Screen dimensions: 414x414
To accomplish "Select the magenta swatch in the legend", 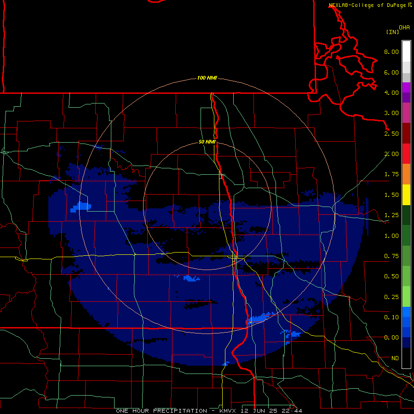I will [406, 87].
